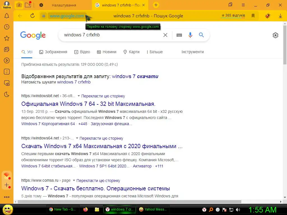The image size is (287, 215).
Task: Expand the Більше search menu
Action: pos(155,52)
